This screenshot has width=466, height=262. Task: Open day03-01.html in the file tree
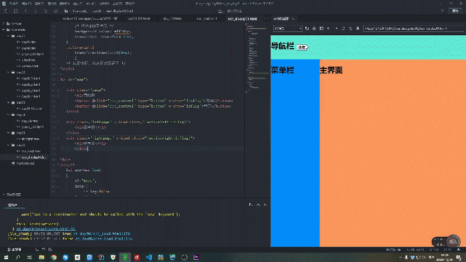(31, 109)
